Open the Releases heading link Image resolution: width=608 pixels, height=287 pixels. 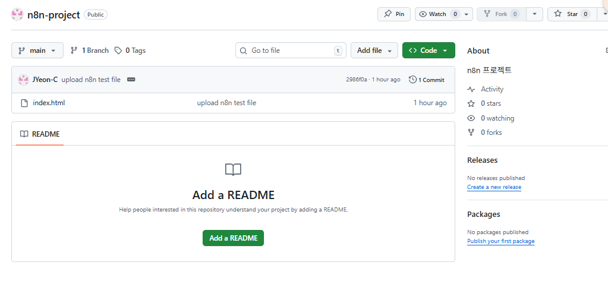[483, 160]
